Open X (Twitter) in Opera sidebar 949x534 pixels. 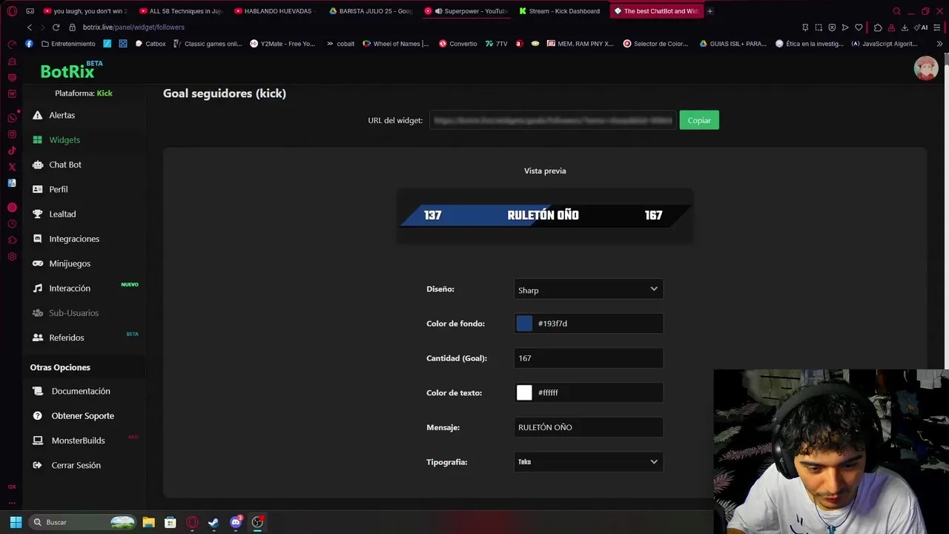click(x=12, y=167)
